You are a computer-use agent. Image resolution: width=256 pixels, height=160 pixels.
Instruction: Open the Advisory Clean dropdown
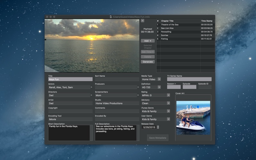(156, 103)
